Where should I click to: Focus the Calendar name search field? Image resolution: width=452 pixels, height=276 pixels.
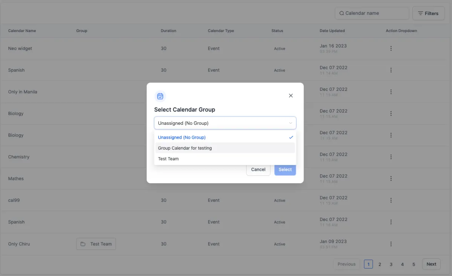coord(372,13)
